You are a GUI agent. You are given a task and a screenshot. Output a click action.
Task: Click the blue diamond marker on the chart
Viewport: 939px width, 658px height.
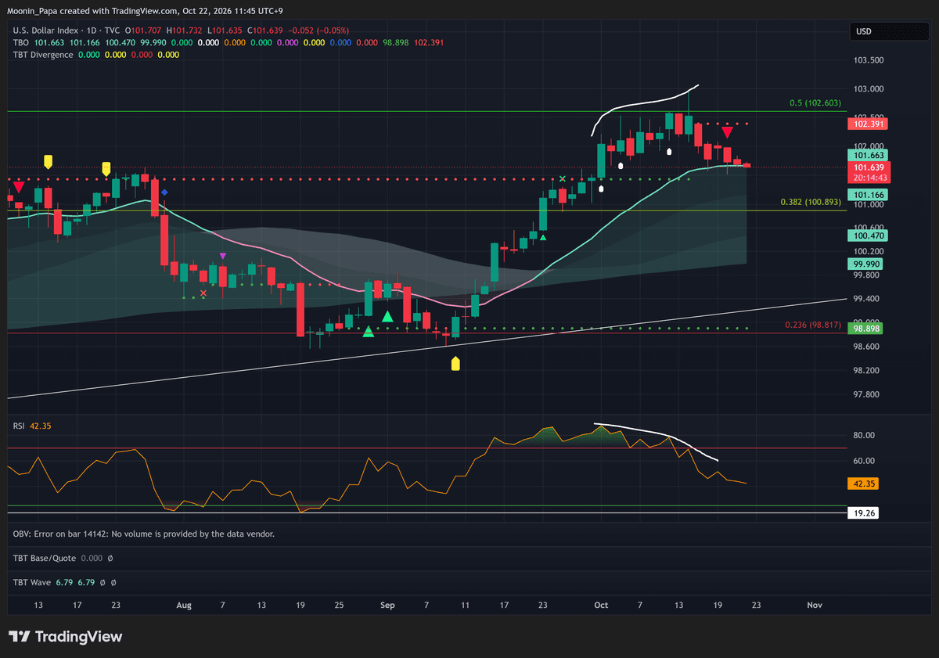[164, 192]
